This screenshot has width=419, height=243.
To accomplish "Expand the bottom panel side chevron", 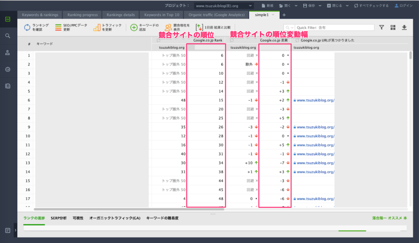I will (15, 230).
